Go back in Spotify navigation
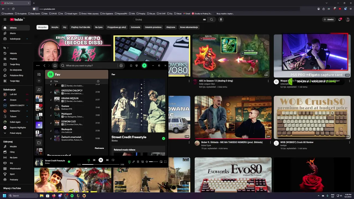Image resolution: width=354 pixels, height=199 pixels. pyautogui.click(x=44, y=66)
